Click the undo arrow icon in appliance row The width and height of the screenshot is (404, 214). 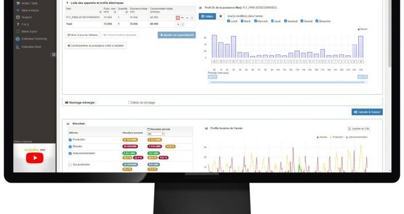point(182,18)
